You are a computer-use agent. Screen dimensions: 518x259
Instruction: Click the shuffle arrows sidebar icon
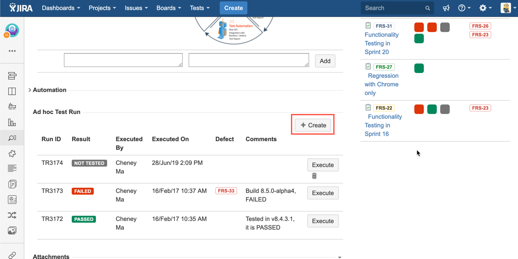tap(12, 215)
